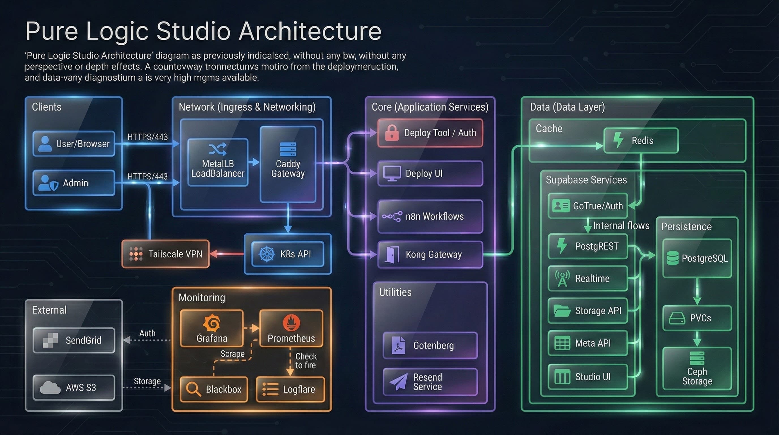779x435 pixels.
Task: Expand the Utilities section
Action: pyautogui.click(x=395, y=292)
